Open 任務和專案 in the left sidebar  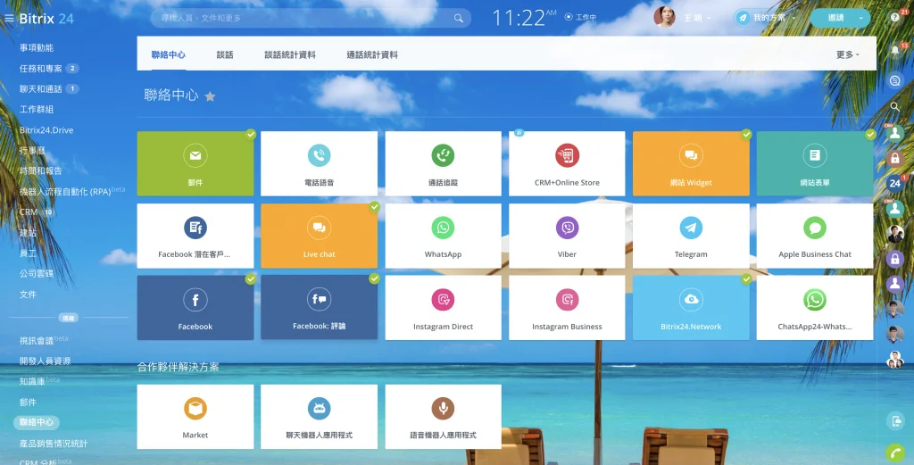click(x=41, y=68)
